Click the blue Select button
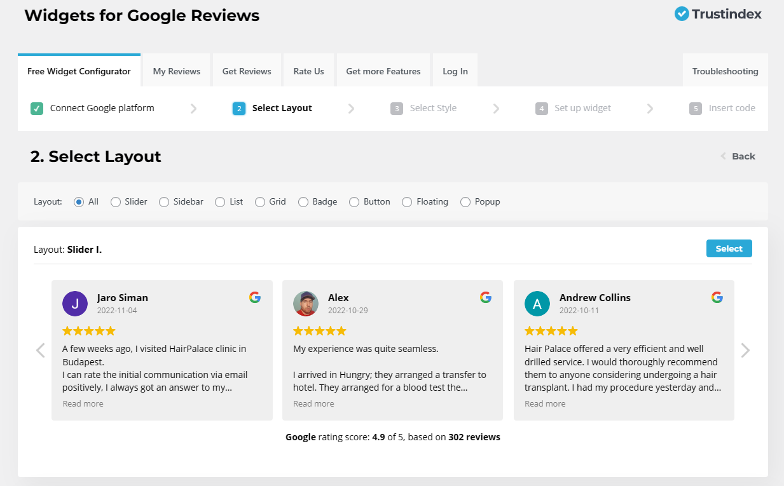This screenshot has width=784, height=486. point(729,248)
